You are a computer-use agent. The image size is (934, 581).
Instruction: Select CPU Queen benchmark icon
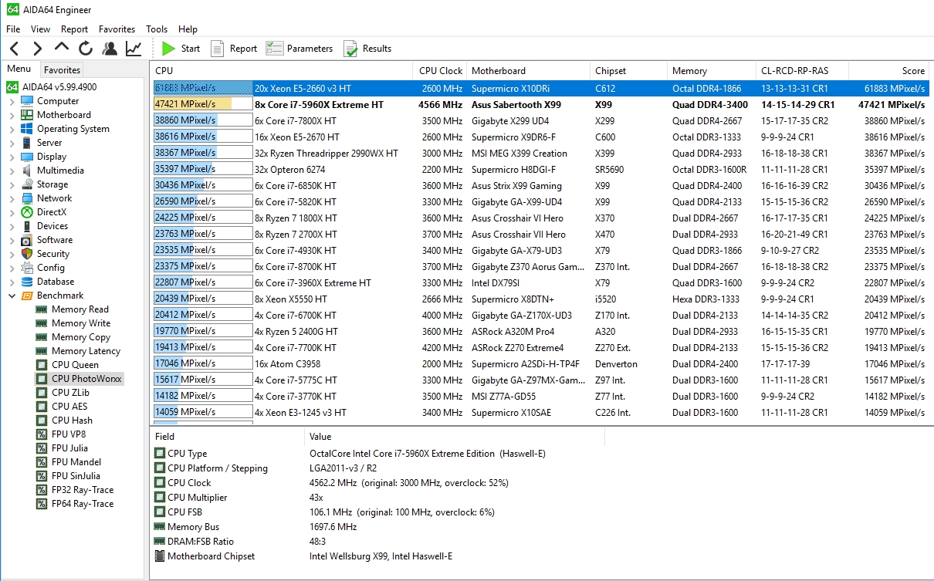(x=42, y=365)
